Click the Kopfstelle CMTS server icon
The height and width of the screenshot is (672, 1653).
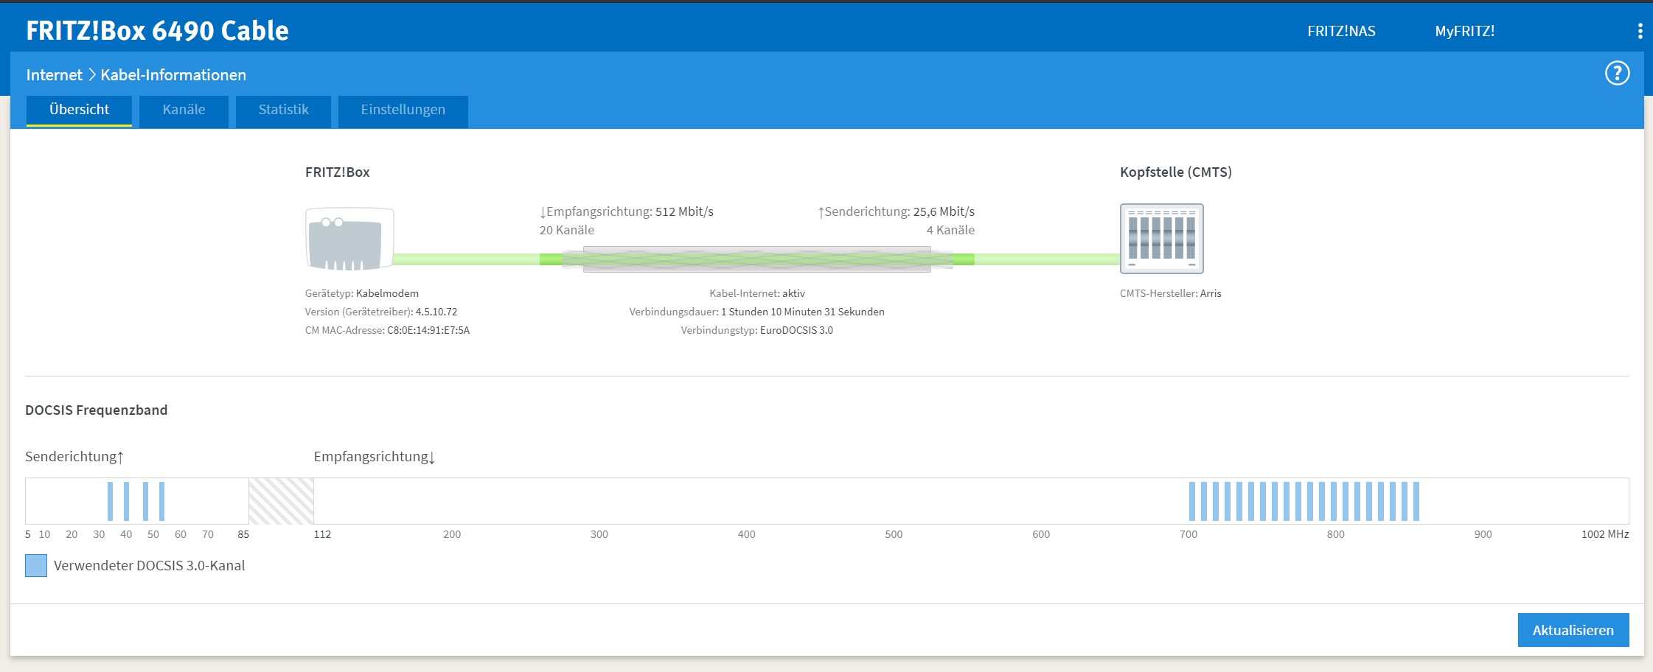tap(1161, 239)
